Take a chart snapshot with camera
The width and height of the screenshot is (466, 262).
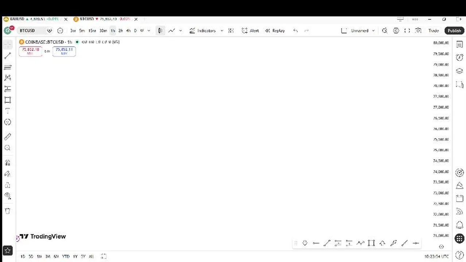click(418, 31)
